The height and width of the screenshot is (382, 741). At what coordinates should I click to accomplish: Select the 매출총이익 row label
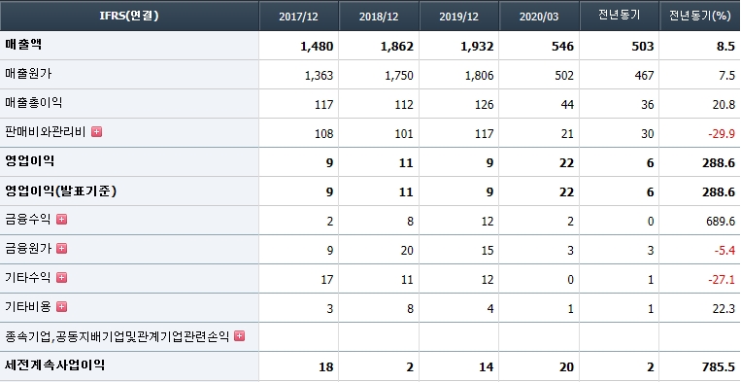tap(34, 103)
